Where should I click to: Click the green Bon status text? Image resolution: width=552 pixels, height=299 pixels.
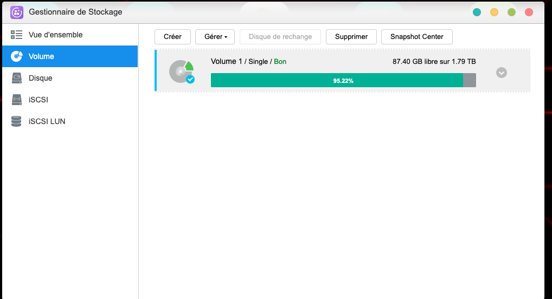(x=280, y=62)
